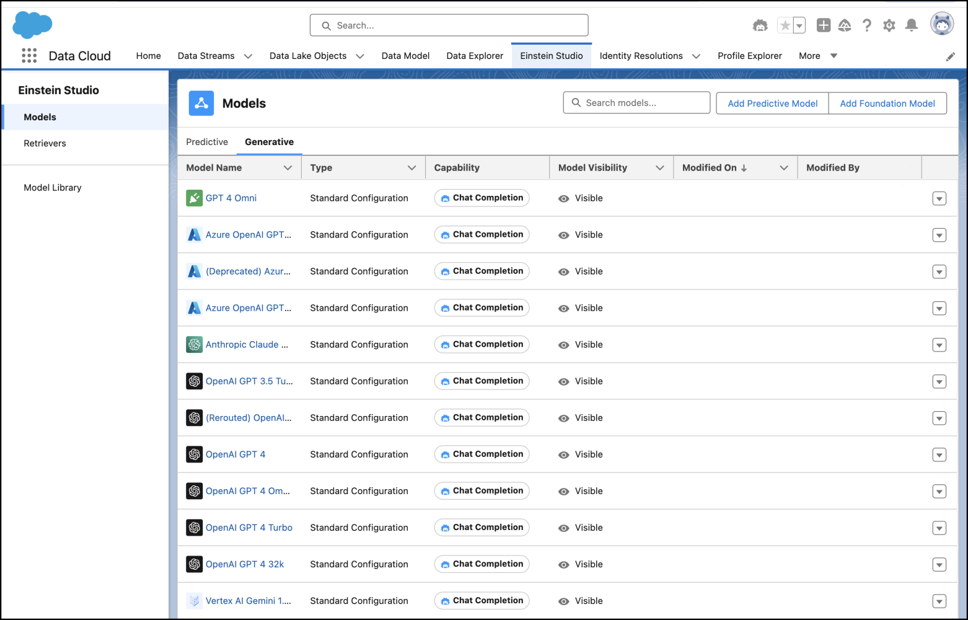Click the favorites star icon
This screenshot has height=620, width=968.
click(785, 25)
